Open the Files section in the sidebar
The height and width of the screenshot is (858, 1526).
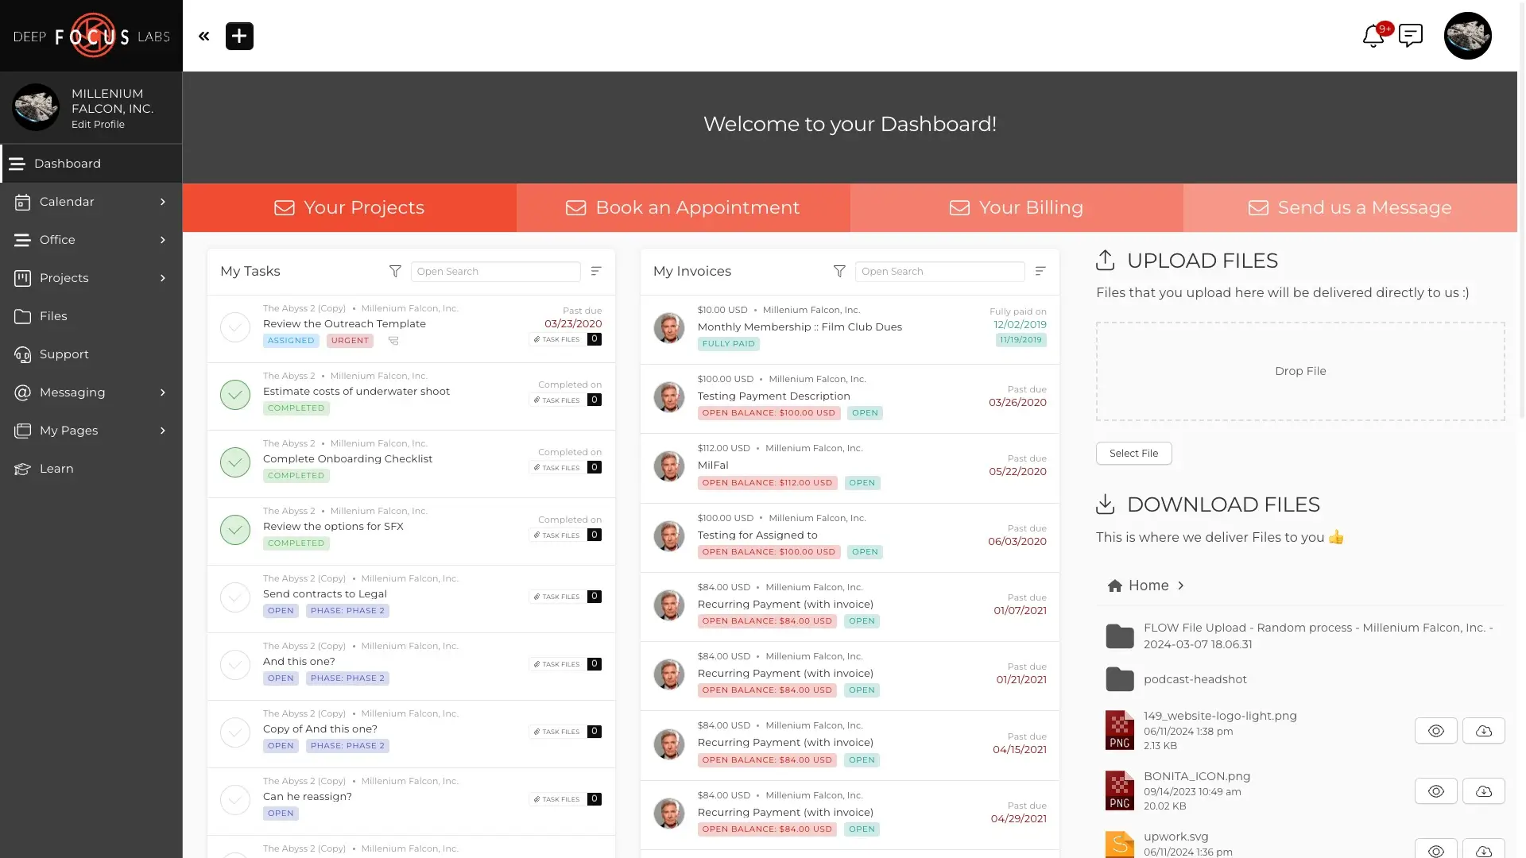[54, 316]
